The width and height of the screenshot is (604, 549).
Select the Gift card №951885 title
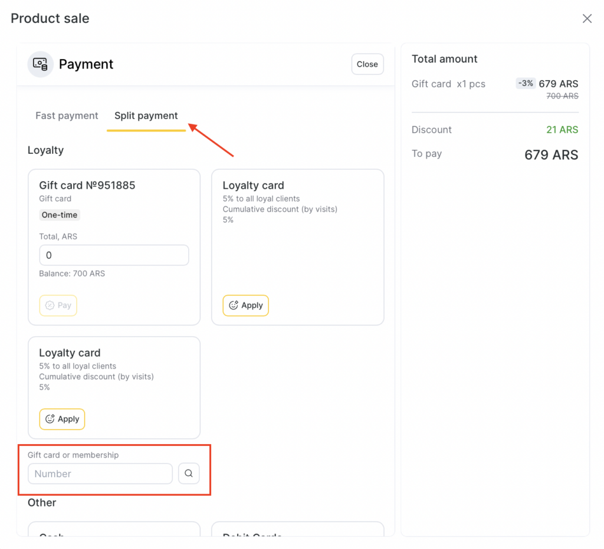coord(87,185)
